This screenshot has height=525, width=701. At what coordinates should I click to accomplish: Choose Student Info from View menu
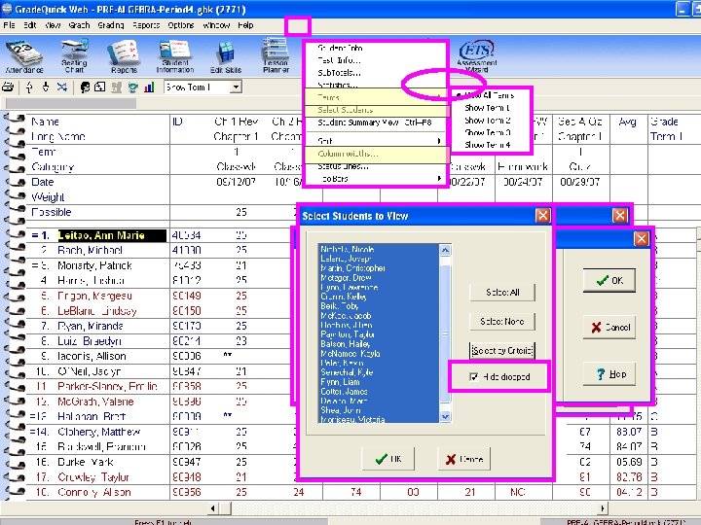[376, 48]
